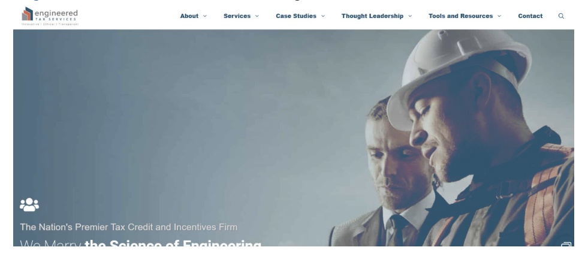Go to the Thought Leadership menu

point(372,16)
